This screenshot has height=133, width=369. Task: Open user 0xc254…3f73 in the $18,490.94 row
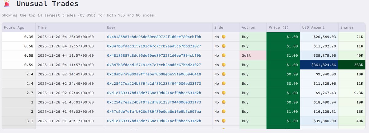[x=154, y=102]
